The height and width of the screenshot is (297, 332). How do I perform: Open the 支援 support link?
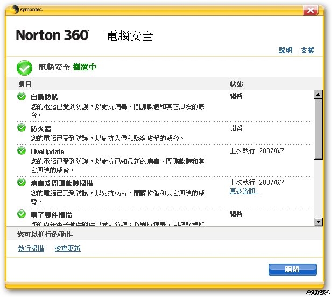tap(307, 50)
